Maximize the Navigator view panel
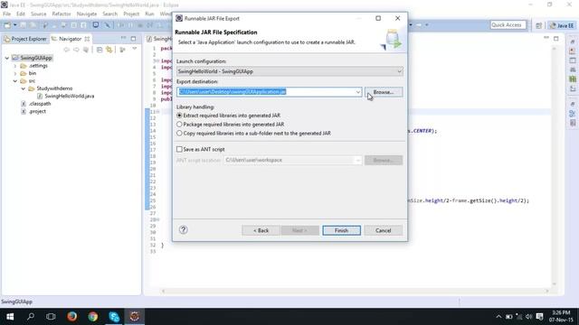Image resolution: width=579 pixels, height=325 pixels. pyautogui.click(x=133, y=38)
